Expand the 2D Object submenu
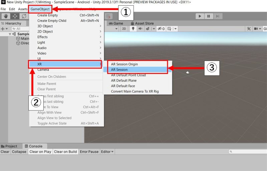Viewport: 267px width, 171px height. click(x=66, y=31)
